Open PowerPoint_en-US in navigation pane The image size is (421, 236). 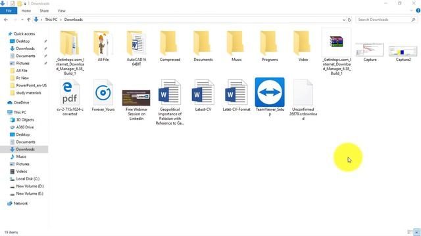[31, 85]
